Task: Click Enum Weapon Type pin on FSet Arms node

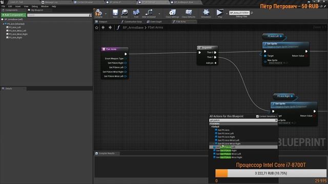Action: pos(125,59)
